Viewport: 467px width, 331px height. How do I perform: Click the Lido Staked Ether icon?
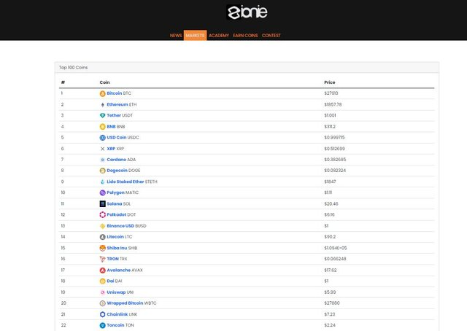pyautogui.click(x=102, y=182)
